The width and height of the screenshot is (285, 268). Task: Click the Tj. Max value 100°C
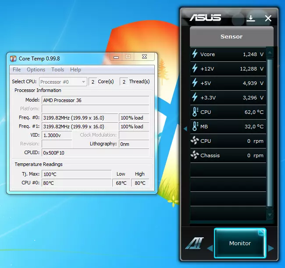tap(77, 174)
